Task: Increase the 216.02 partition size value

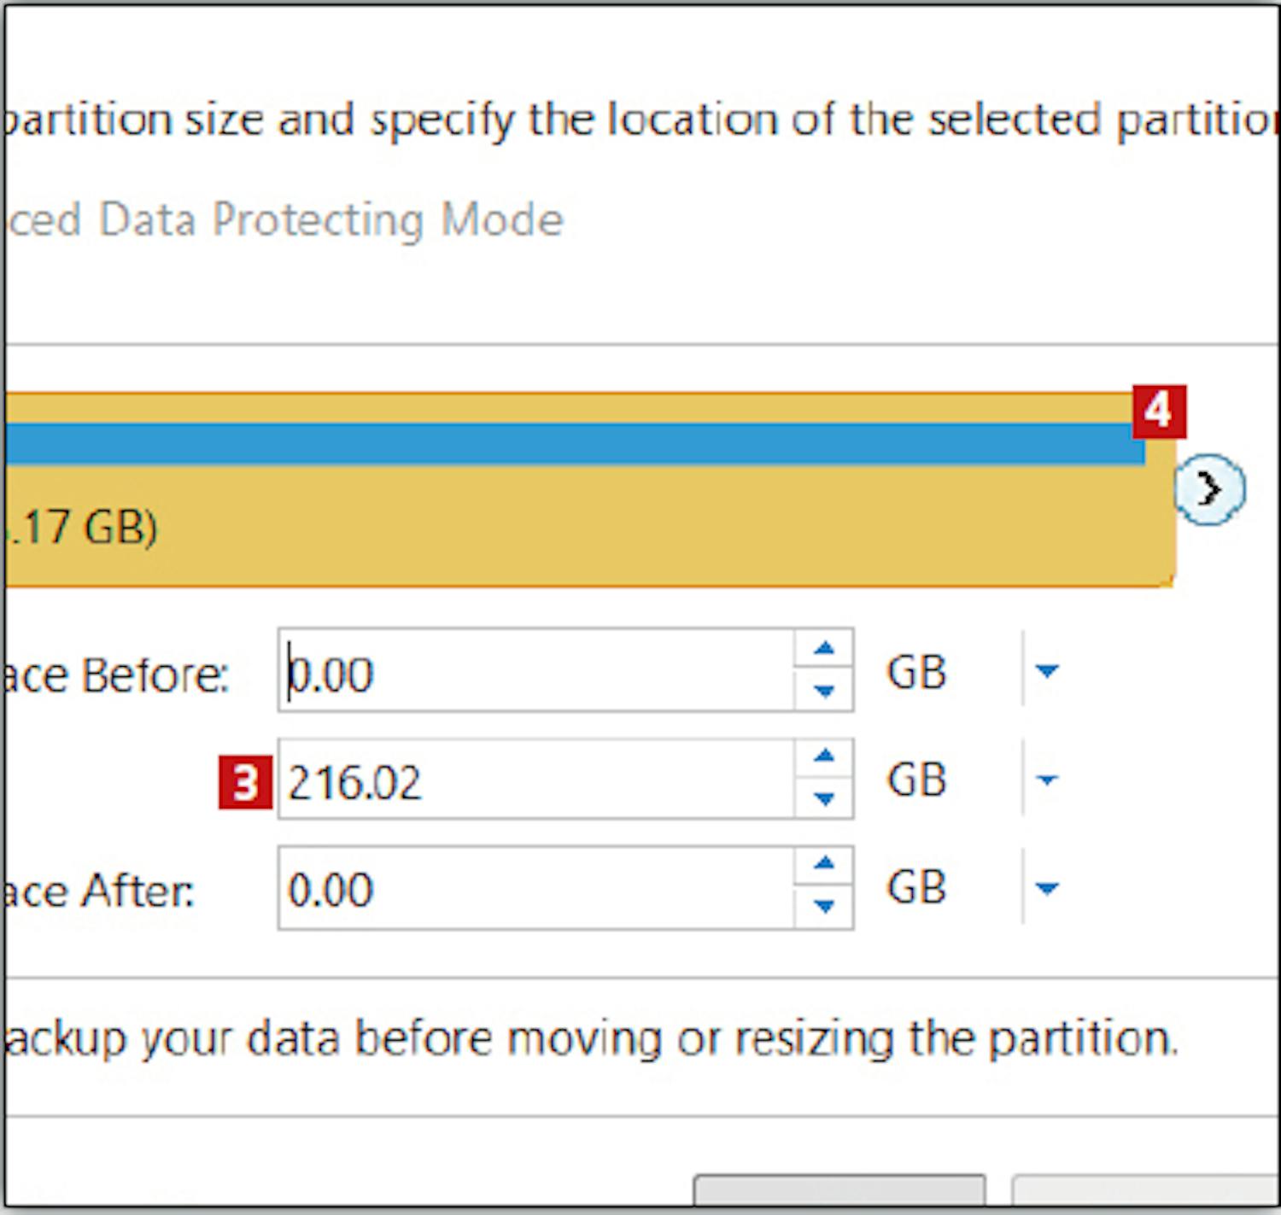Action: 824,756
